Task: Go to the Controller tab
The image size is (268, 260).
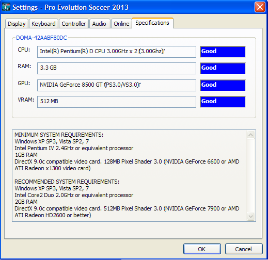Action: [74, 24]
